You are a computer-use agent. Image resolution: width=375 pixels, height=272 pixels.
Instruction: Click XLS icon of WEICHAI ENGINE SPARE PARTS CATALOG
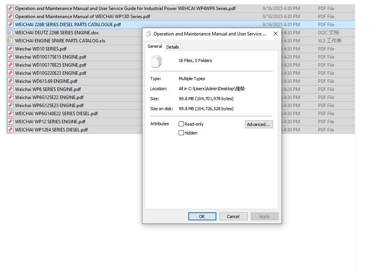(x=10, y=41)
